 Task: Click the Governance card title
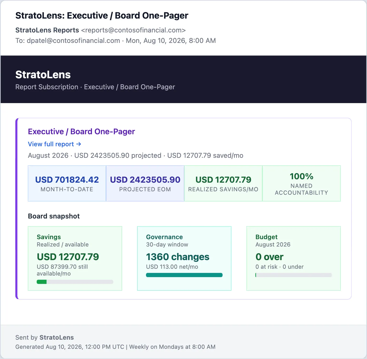[x=165, y=237]
